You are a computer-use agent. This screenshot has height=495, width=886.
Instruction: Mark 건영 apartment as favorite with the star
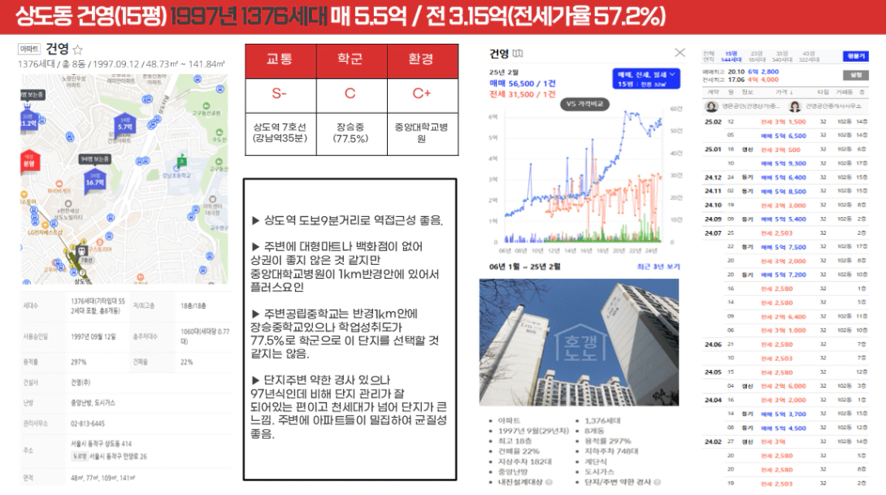point(78,50)
